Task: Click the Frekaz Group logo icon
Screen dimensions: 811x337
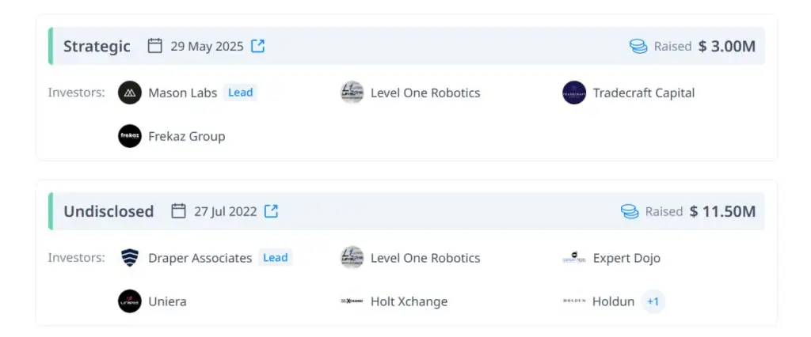Action: click(x=130, y=136)
